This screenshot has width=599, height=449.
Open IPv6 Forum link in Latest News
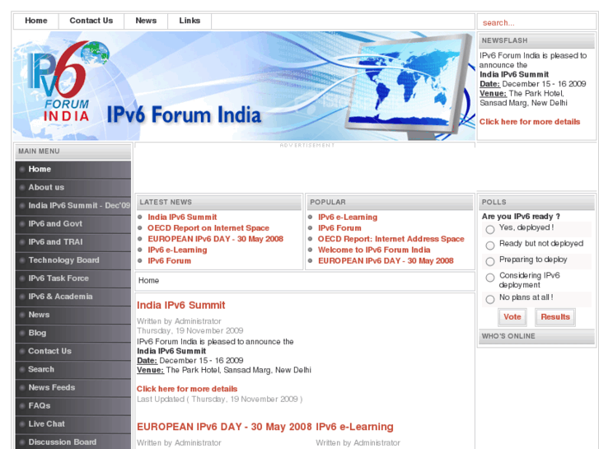pos(169,261)
